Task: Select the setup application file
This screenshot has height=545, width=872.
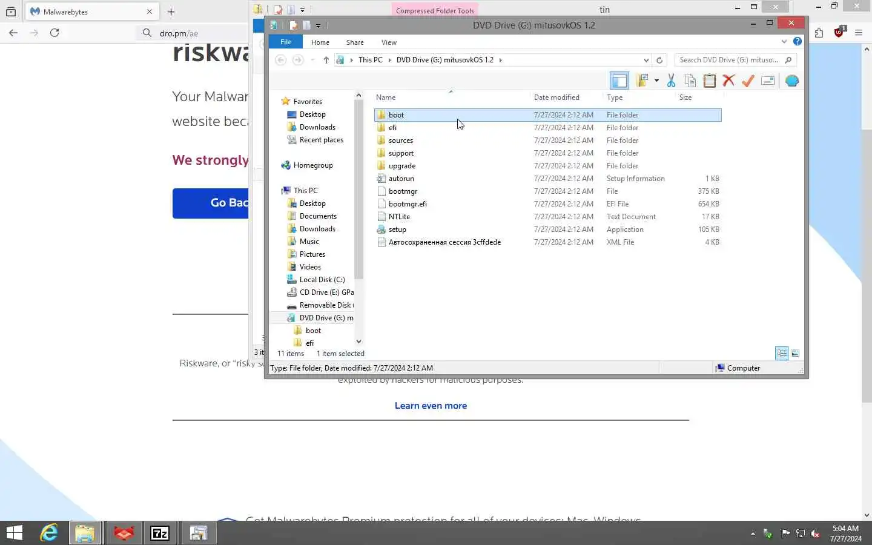Action: pyautogui.click(x=548, y=229)
